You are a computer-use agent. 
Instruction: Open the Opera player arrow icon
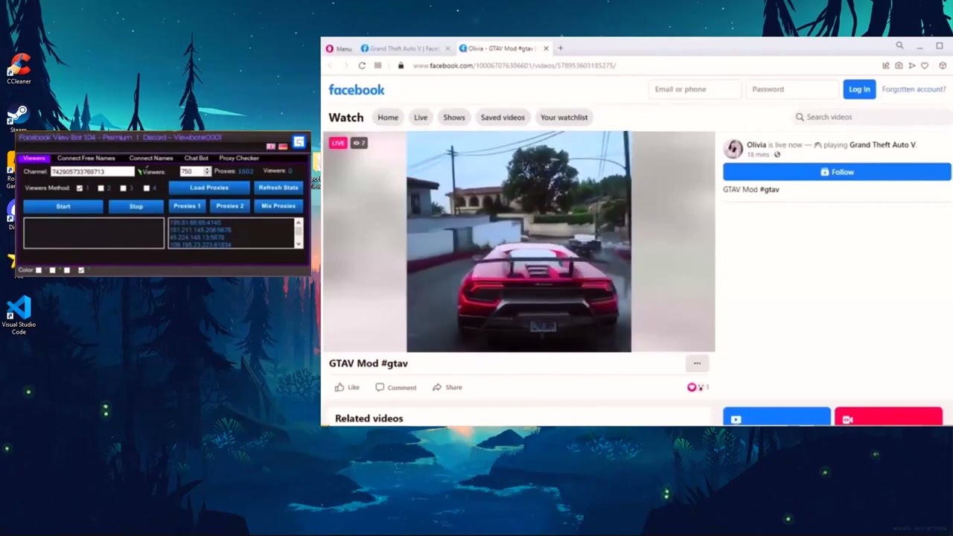pyautogui.click(x=912, y=66)
